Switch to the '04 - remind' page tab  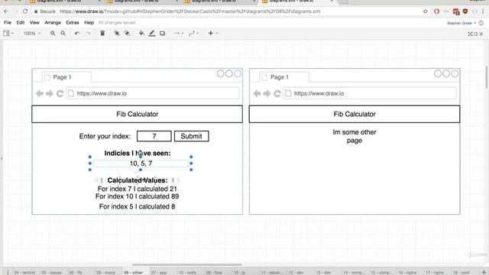coord(24,272)
